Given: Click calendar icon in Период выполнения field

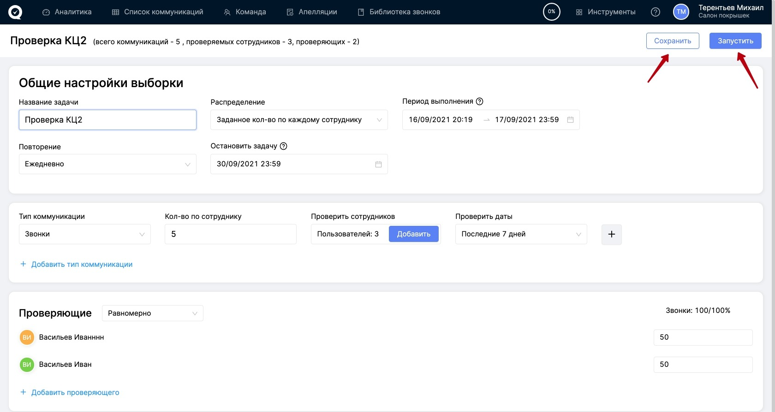Looking at the screenshot, I should 570,120.
